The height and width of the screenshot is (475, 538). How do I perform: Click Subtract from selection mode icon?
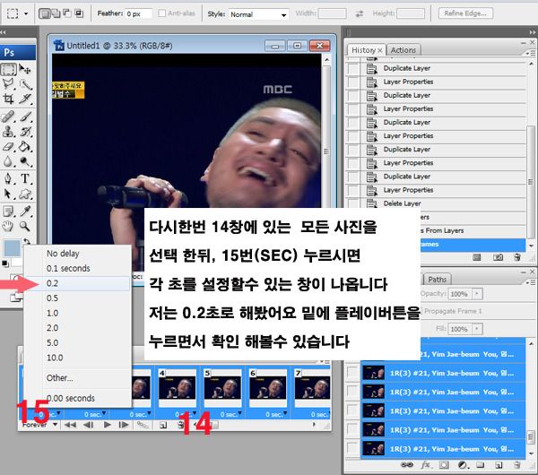coord(67,13)
